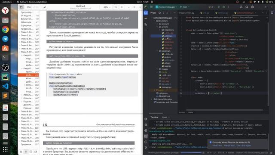The height and width of the screenshot is (155, 275).
Task: Switch PDF sidebar to bookmarks view
Action: 36,152
